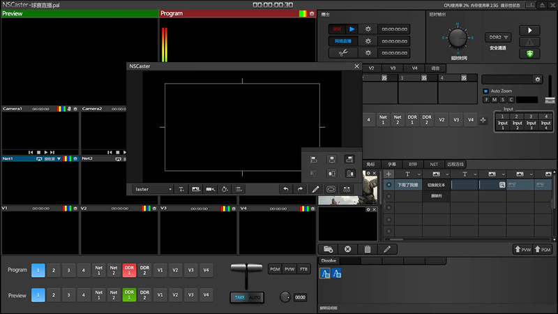Toggle the AUTO transition button

(x=255, y=297)
